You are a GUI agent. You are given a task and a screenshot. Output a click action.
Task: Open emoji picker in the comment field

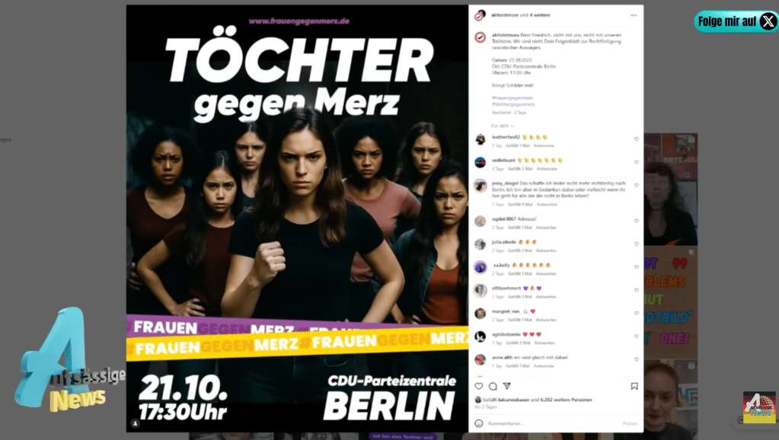click(478, 423)
